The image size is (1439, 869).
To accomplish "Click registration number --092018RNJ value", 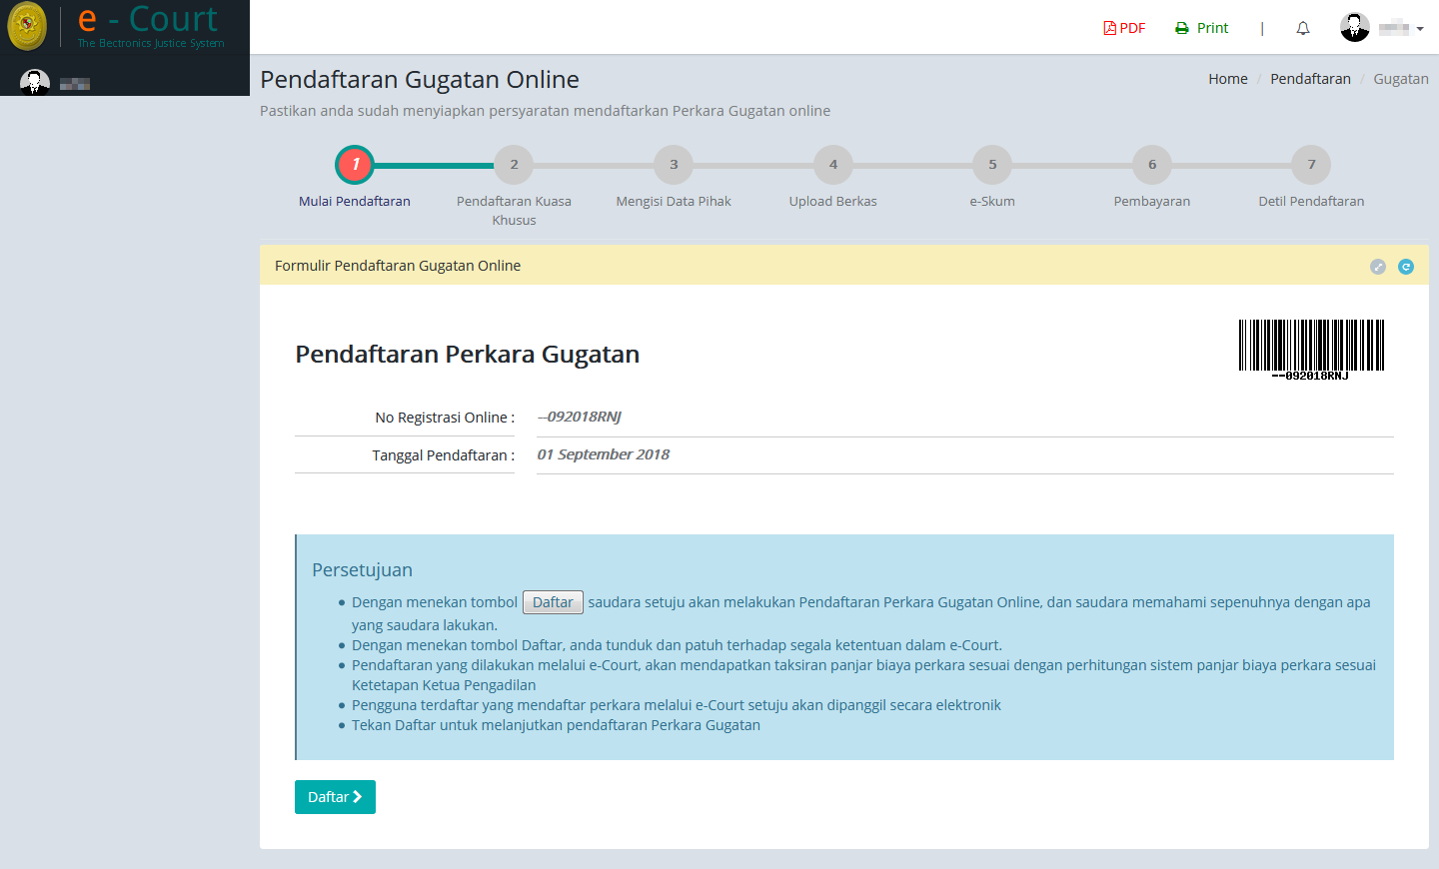I will pyautogui.click(x=580, y=417).
